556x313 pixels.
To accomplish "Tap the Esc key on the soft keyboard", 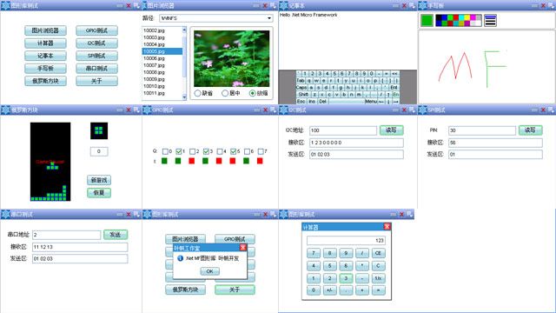I will (301, 102).
